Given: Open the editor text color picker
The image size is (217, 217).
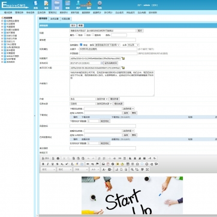Looking at the screenshot, I should coord(104,170).
